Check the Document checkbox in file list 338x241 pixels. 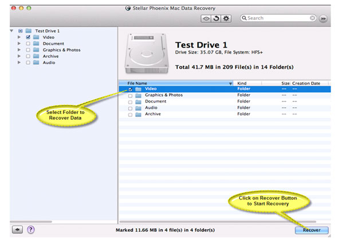(130, 102)
